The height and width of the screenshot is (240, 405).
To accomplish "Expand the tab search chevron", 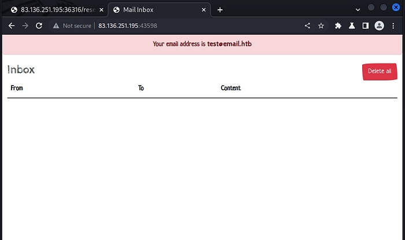I will point(358,9).
